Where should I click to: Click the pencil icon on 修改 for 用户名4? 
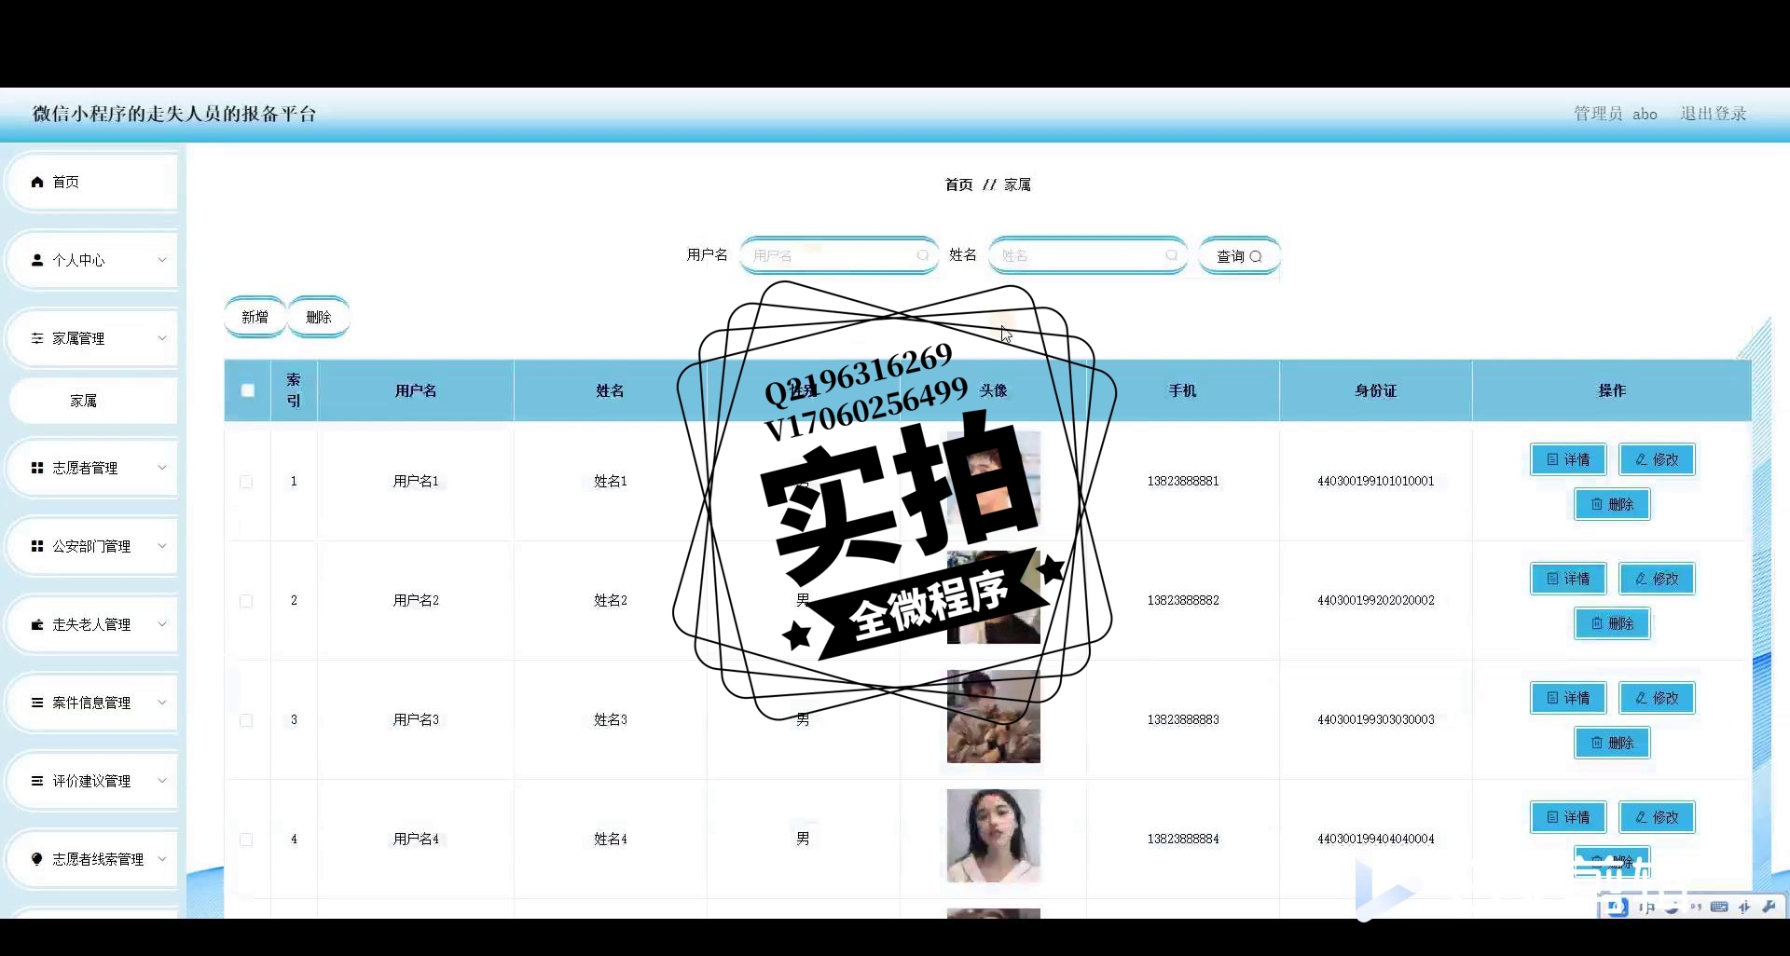(x=1641, y=817)
